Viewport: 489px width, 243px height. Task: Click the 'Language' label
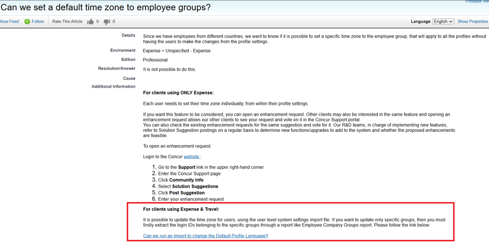pos(420,22)
